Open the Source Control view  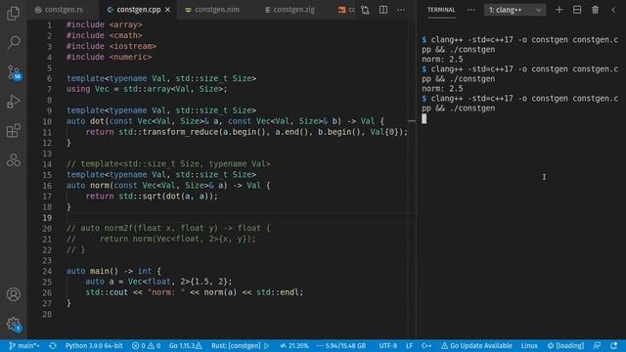click(x=13, y=72)
